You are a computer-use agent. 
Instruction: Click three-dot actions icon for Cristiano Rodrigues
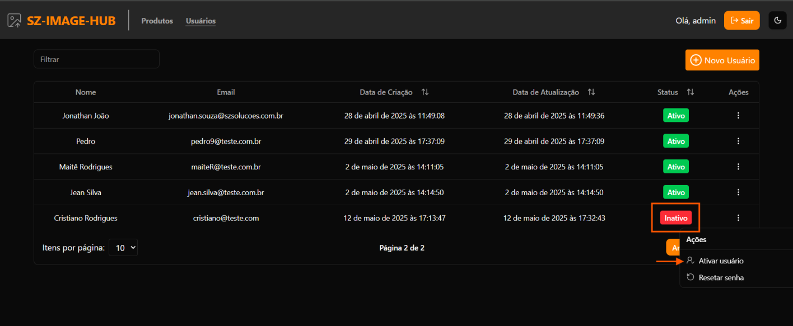738,218
